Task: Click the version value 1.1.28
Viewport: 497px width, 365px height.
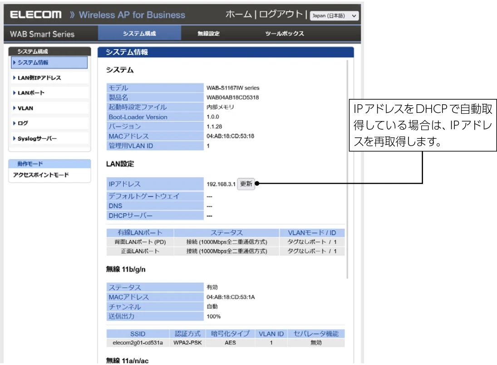Action: click(x=214, y=127)
